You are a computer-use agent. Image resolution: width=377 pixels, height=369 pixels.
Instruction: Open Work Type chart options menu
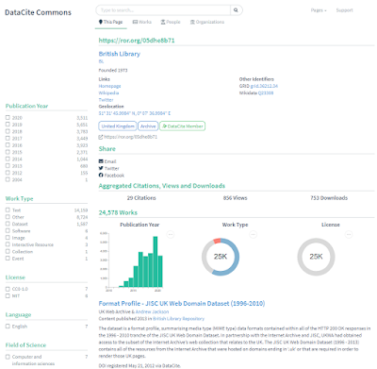click(x=254, y=234)
